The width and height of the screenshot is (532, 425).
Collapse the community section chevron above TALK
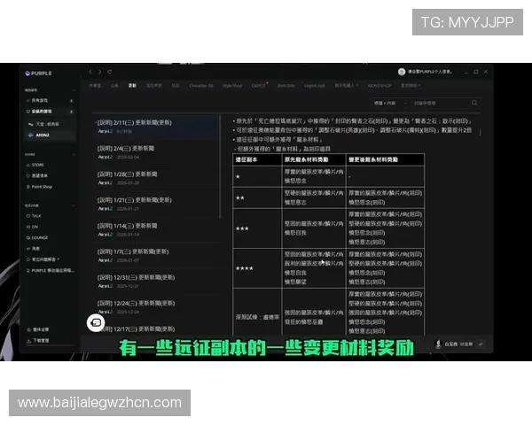[x=74, y=205]
